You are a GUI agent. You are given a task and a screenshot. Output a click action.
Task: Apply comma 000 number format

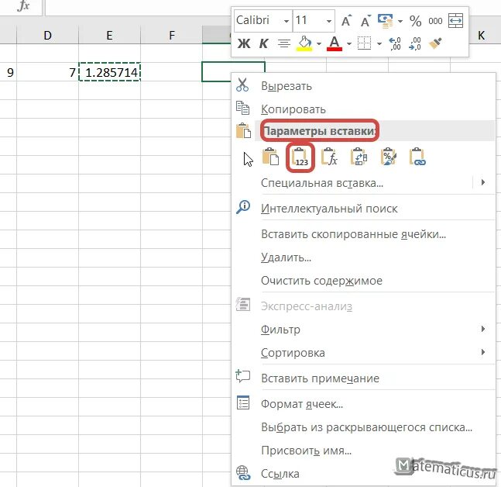pos(435,21)
